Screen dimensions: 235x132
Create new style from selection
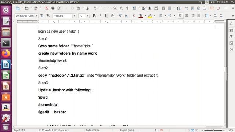tap(48, 15)
